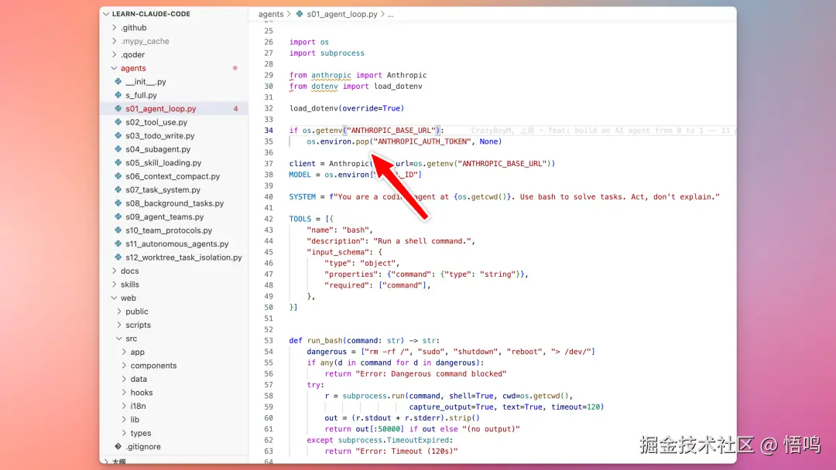The image size is (836, 470).
Task: Click Python icon beside s12_worktree_task_isolation.py
Action: click(118, 257)
